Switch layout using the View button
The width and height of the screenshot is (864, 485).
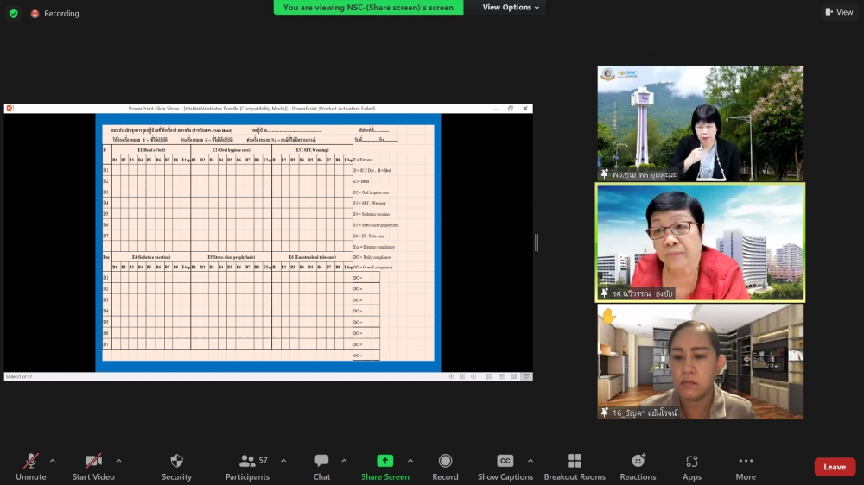[839, 12]
